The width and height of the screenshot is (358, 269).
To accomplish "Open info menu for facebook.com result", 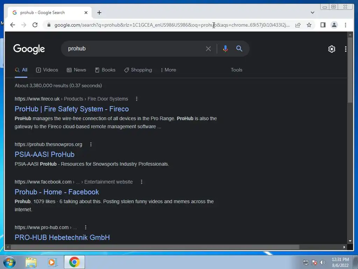I will click(141, 182).
